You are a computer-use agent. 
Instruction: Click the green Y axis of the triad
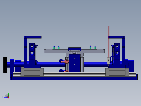(8, 95)
